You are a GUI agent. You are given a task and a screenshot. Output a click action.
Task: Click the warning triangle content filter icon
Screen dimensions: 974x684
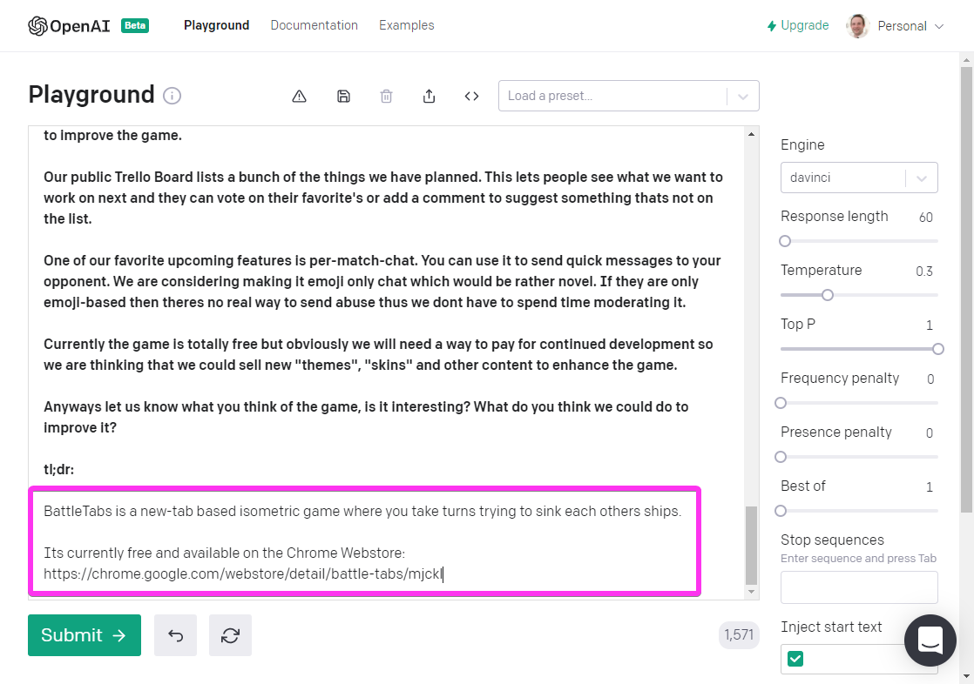(300, 96)
